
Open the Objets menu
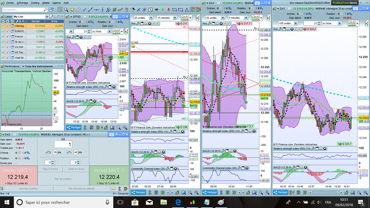(x=46, y=3)
